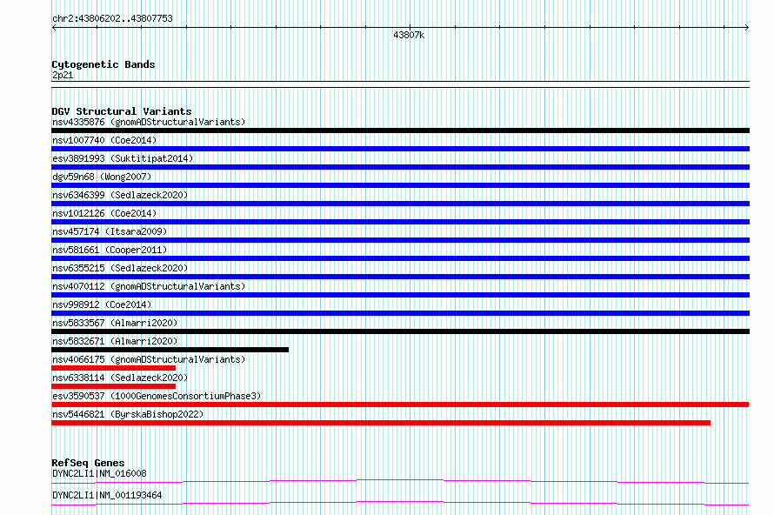The image size is (774, 515).
Task: Click the magenta line of DYNC2LI1|NM_001193464
Action: tap(400, 503)
